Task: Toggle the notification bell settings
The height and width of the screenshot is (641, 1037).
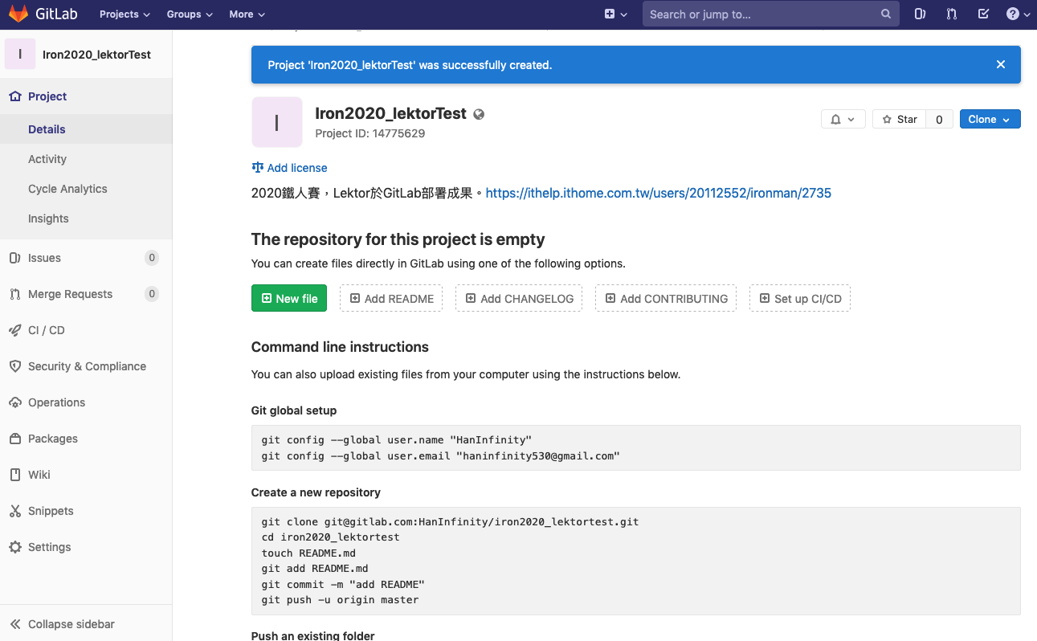Action: 843,118
